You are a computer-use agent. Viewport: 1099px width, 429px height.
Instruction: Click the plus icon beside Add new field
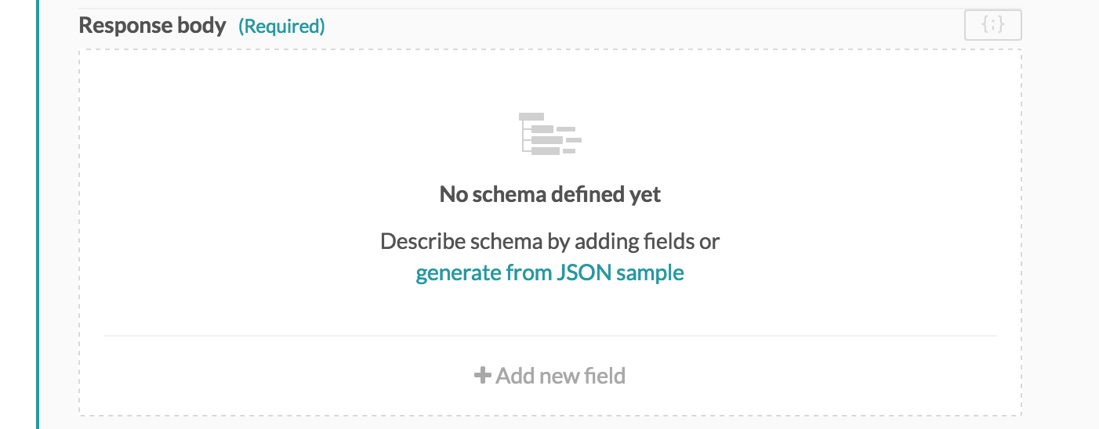[483, 376]
